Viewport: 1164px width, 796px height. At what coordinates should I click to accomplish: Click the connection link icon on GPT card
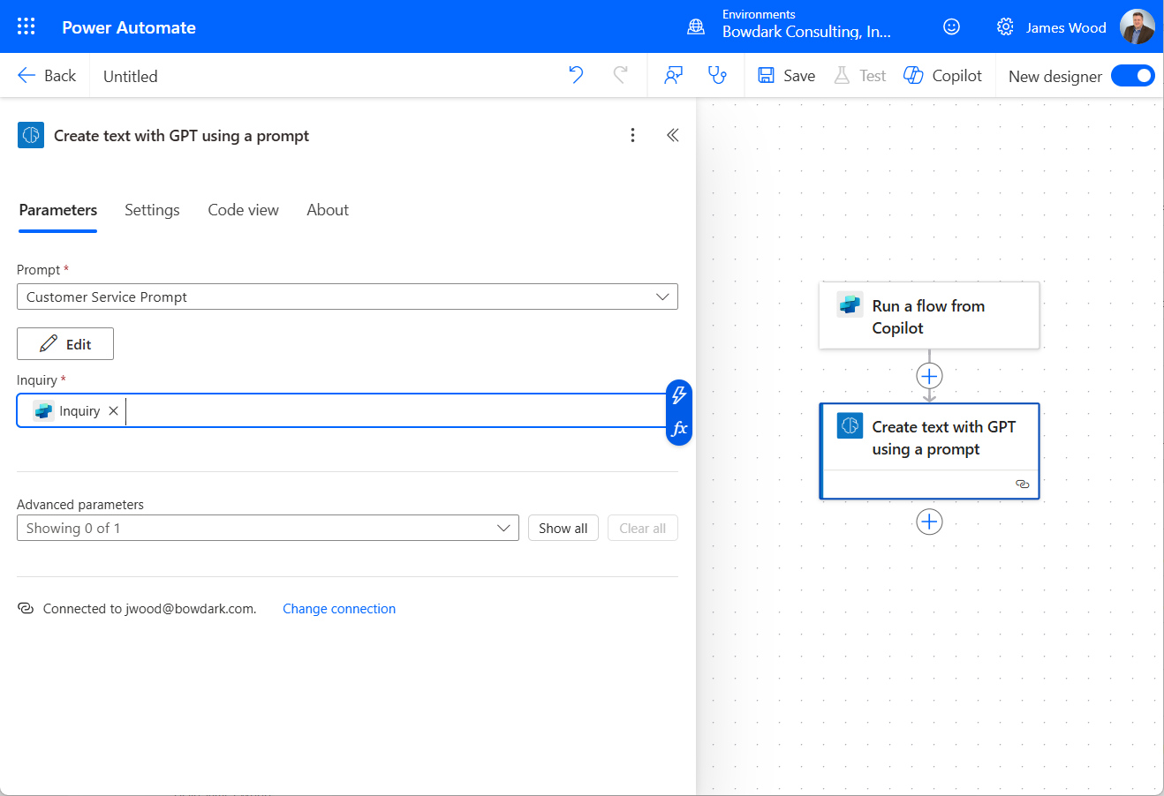pos(1023,484)
